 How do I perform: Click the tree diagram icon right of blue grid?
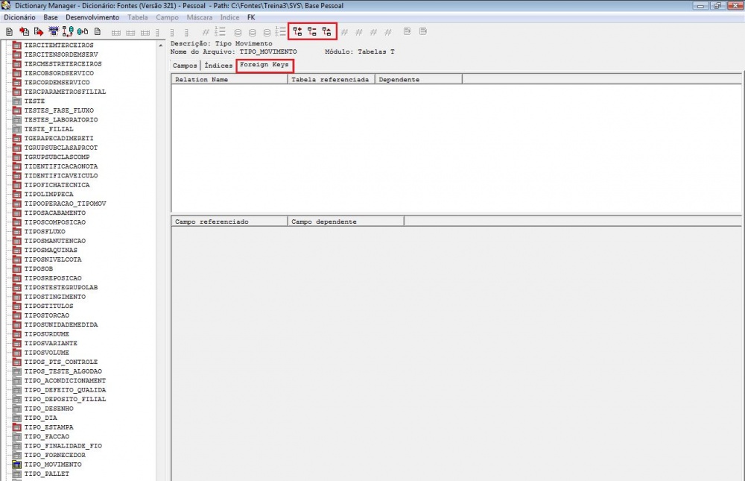click(x=68, y=31)
